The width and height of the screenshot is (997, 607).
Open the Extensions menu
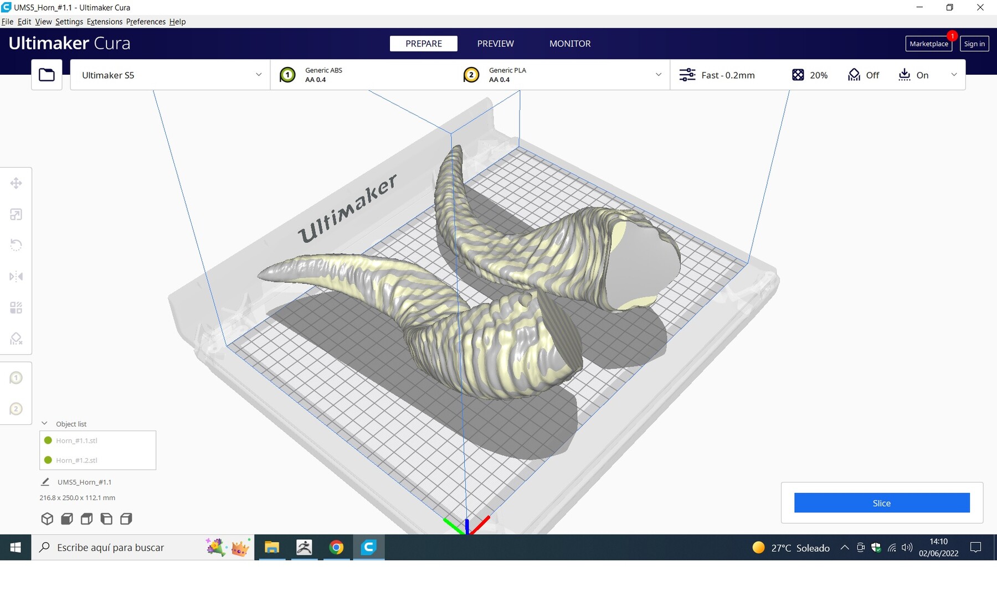(x=104, y=22)
